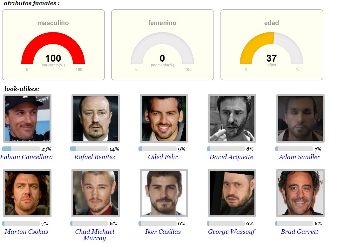
Task: Select the thumbnail captioned Adam Sandler
Action: point(300,118)
